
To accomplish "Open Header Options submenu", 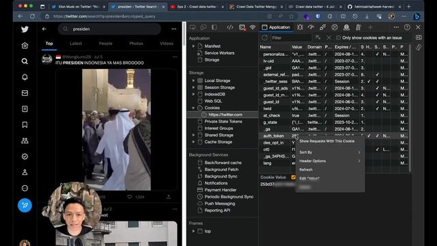I will [x=330, y=161].
